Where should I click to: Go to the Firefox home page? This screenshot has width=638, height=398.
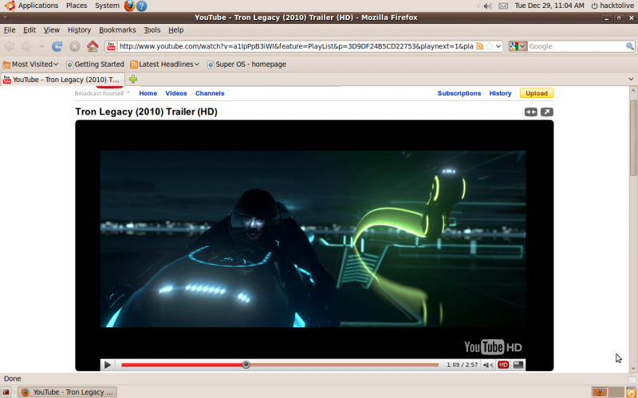coord(93,46)
